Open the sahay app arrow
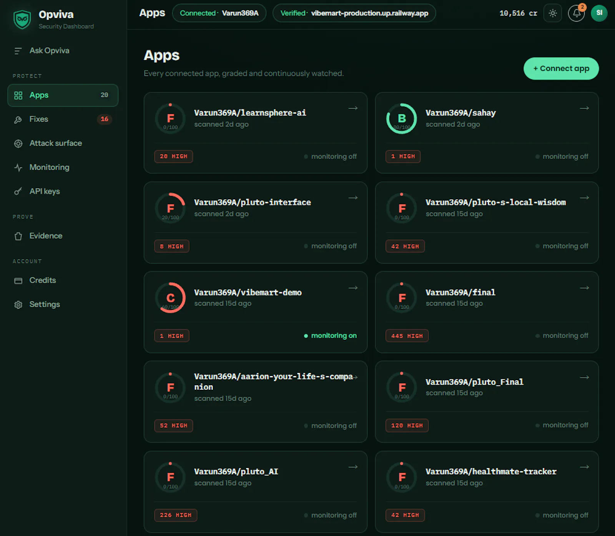 pos(584,108)
